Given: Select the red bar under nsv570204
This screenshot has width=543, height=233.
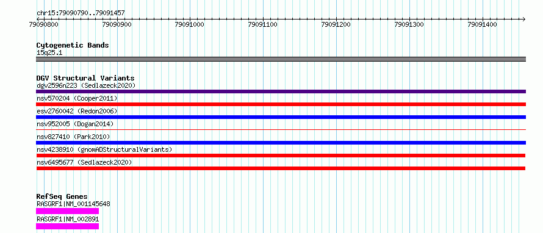Looking at the screenshot, I should coord(281,104).
